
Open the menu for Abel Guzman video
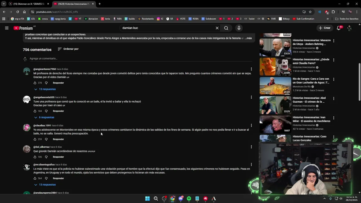(334, 99)
